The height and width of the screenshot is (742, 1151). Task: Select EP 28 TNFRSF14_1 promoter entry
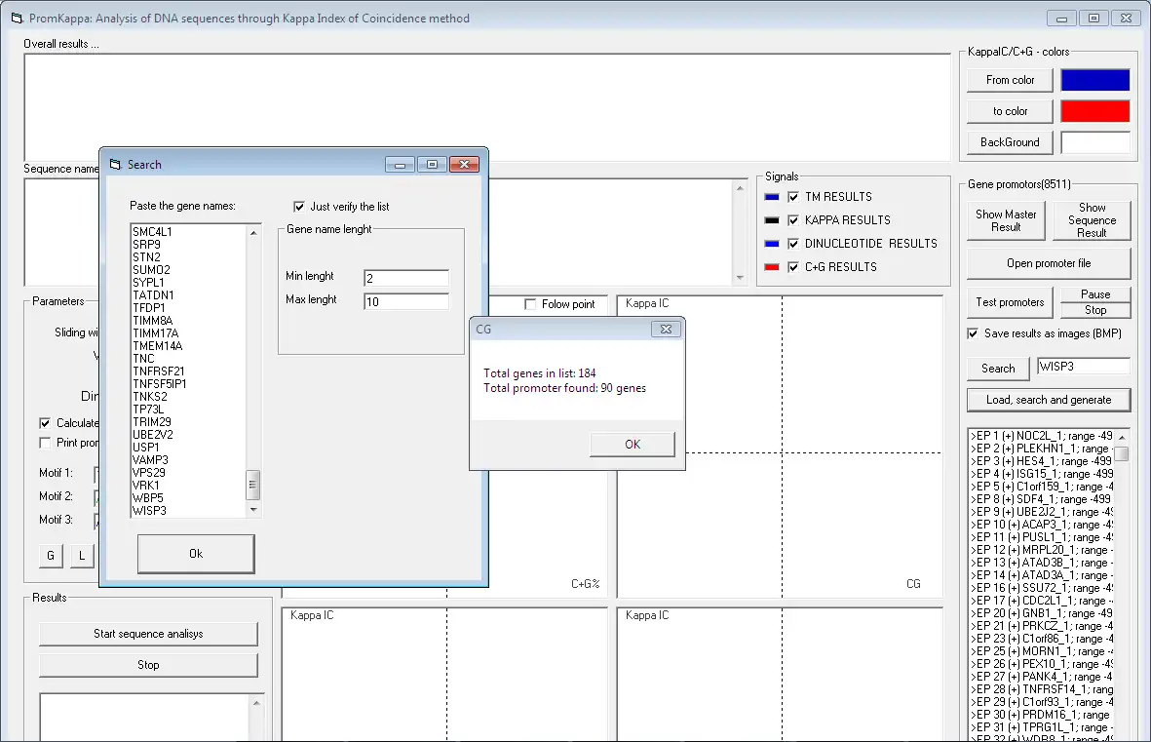pos(1042,689)
